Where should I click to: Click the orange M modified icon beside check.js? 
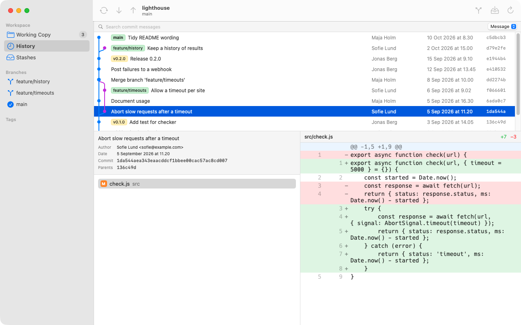click(x=104, y=184)
